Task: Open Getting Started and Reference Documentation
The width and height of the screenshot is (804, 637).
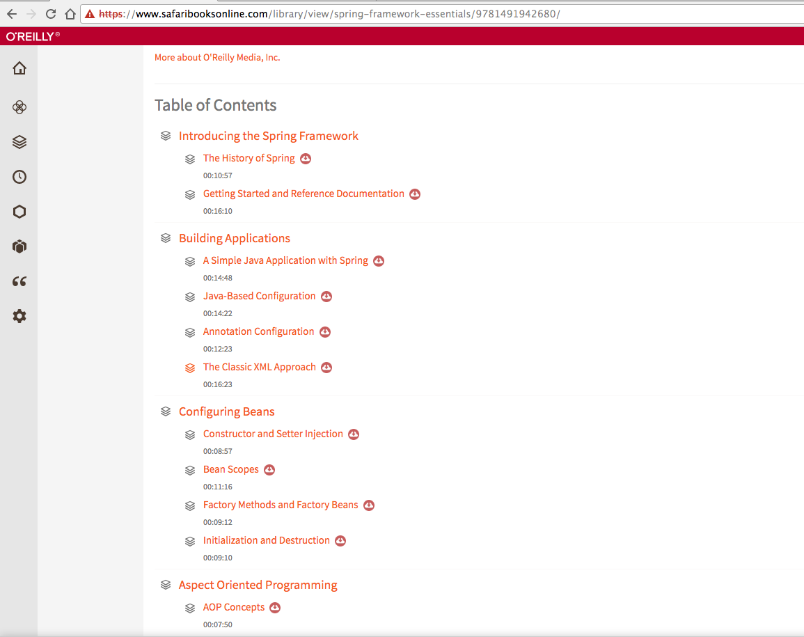Action: pyautogui.click(x=304, y=194)
